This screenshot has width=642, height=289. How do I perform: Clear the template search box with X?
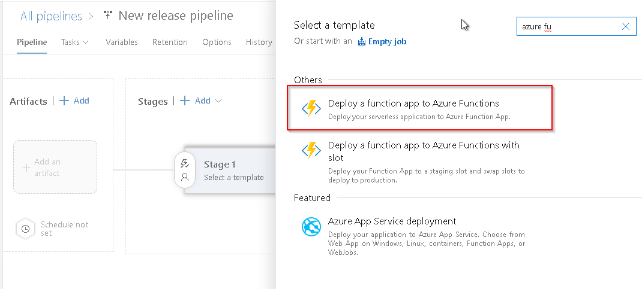click(x=626, y=26)
